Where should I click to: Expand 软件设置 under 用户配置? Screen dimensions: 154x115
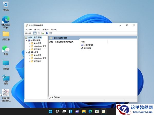pyautogui.click(x=29, y=55)
